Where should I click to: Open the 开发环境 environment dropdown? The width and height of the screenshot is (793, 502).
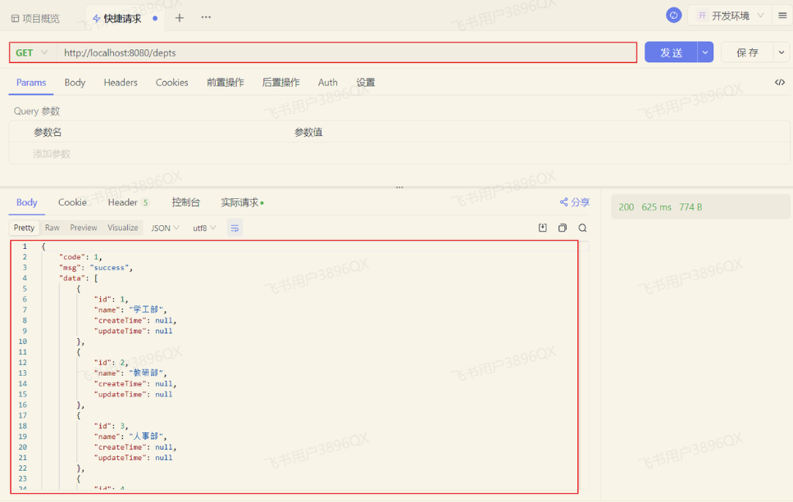[729, 16]
